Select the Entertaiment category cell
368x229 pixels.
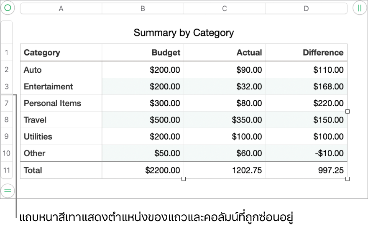coord(61,87)
